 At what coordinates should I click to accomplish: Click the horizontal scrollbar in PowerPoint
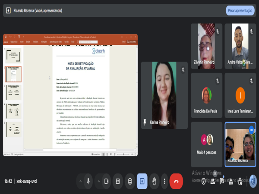point(80,150)
